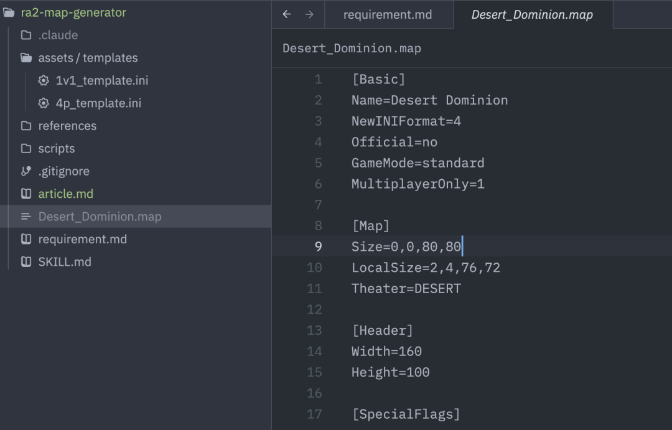
Task: Click the git branch icon of .gitignore
Action: (26, 171)
